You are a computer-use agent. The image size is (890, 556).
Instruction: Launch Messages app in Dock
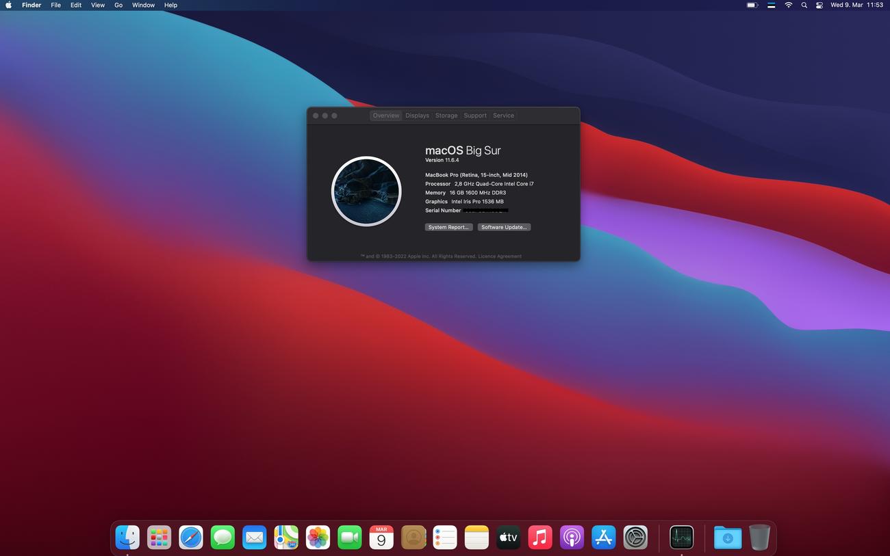(x=222, y=538)
